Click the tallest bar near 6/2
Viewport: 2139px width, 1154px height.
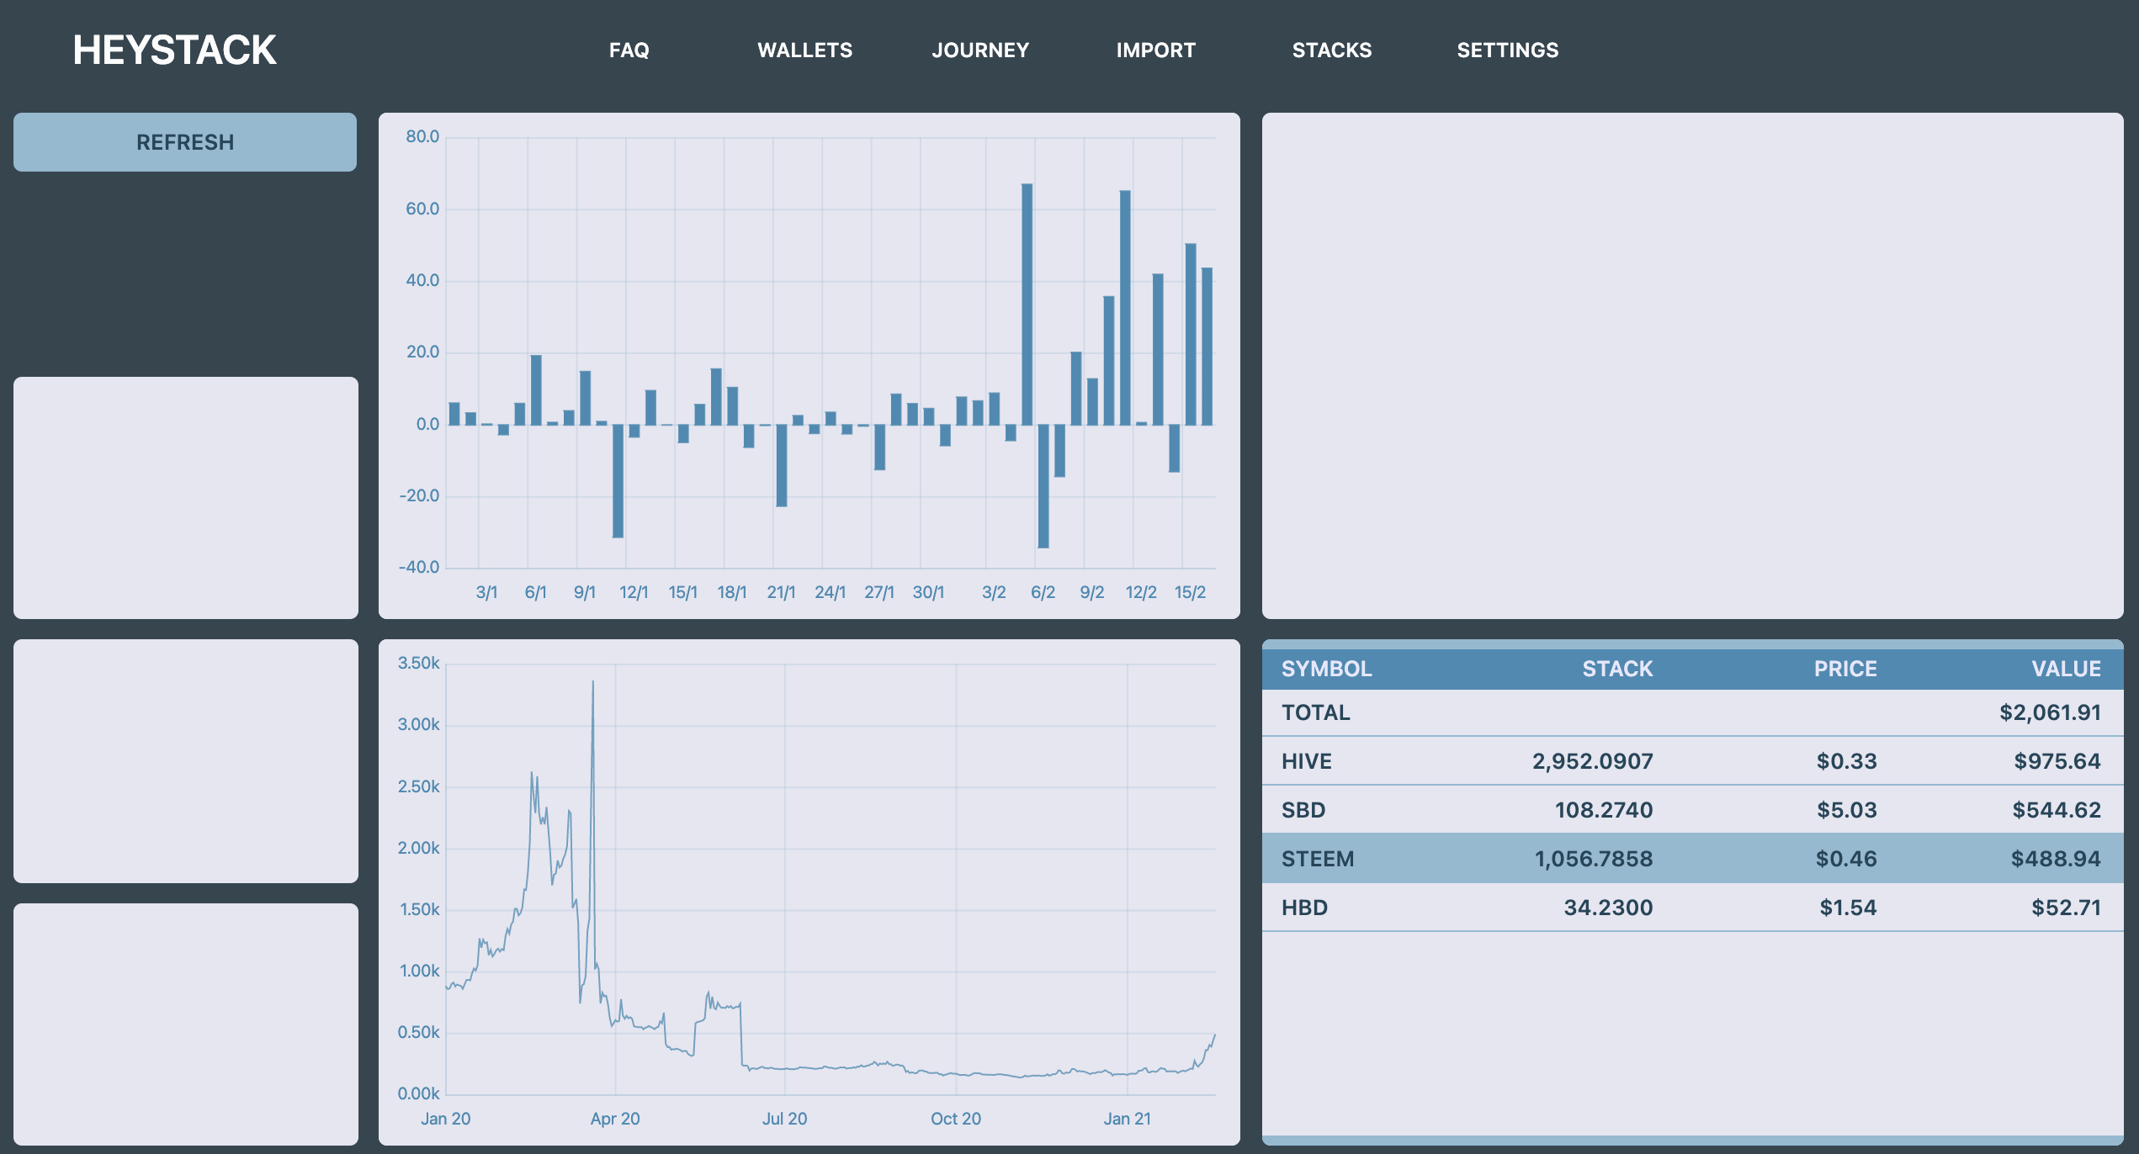1027,303
